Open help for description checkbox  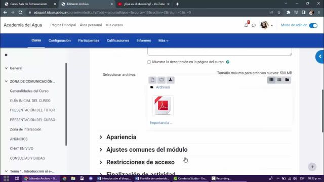click(x=227, y=62)
